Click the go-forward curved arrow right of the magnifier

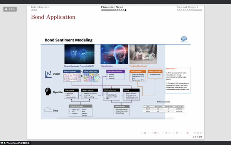point(201,133)
